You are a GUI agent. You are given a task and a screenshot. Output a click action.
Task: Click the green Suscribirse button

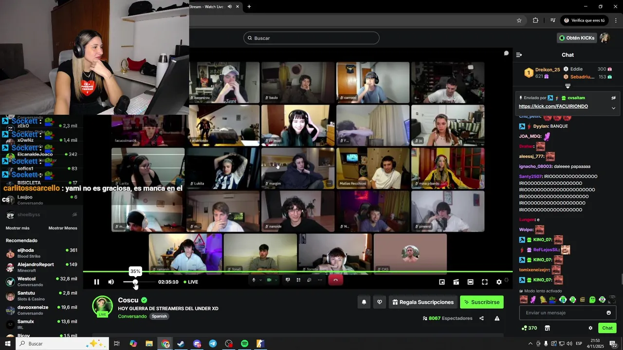482,302
